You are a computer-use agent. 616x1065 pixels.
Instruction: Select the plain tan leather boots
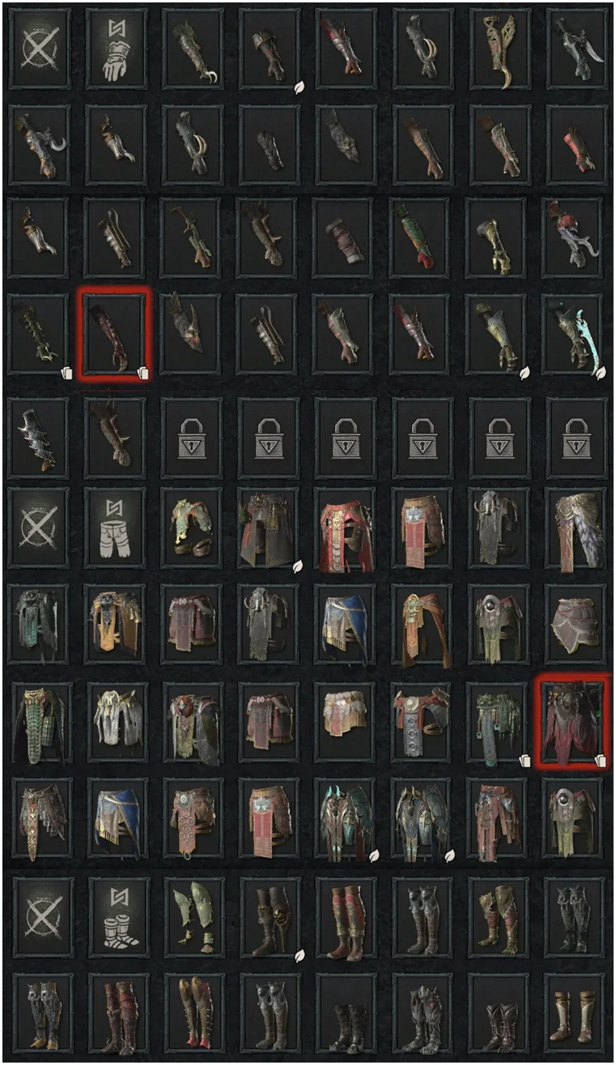click(576, 1003)
